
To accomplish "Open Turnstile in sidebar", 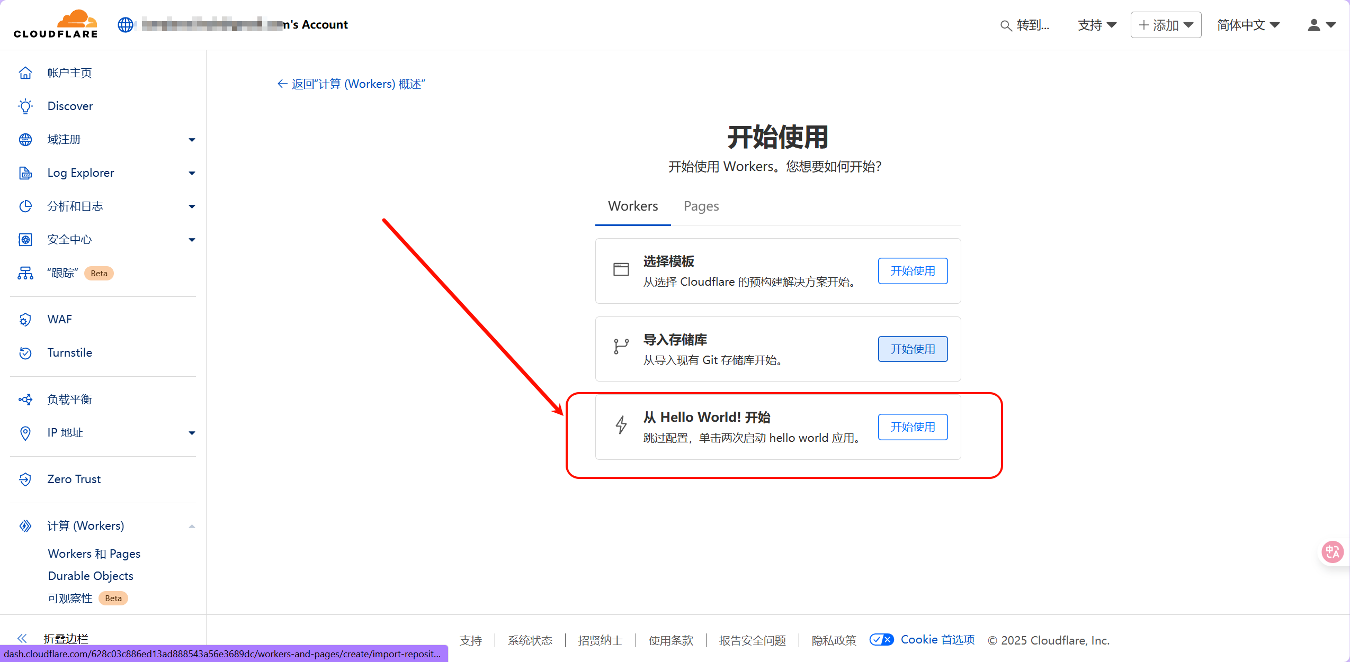I will pos(70,353).
